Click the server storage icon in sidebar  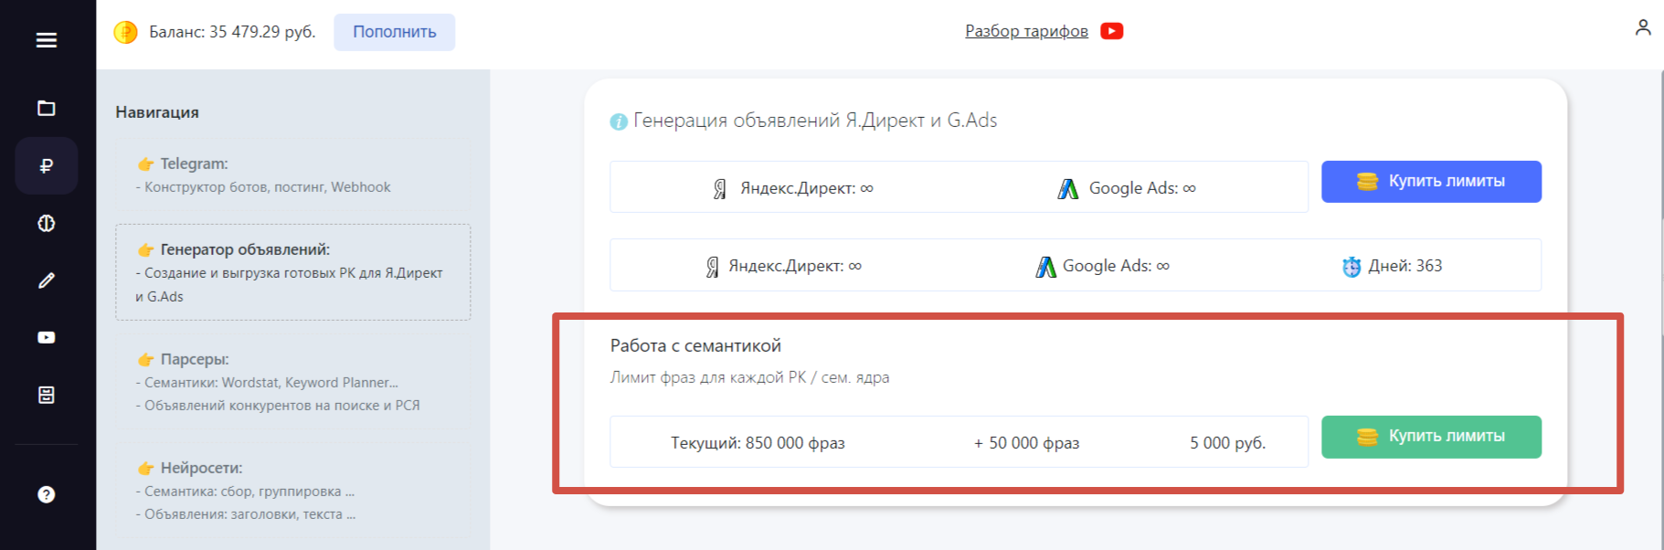point(47,395)
